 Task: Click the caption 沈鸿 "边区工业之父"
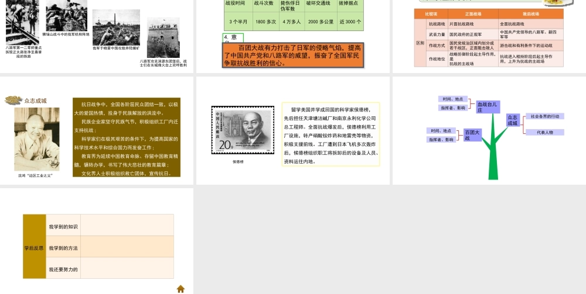36,175
